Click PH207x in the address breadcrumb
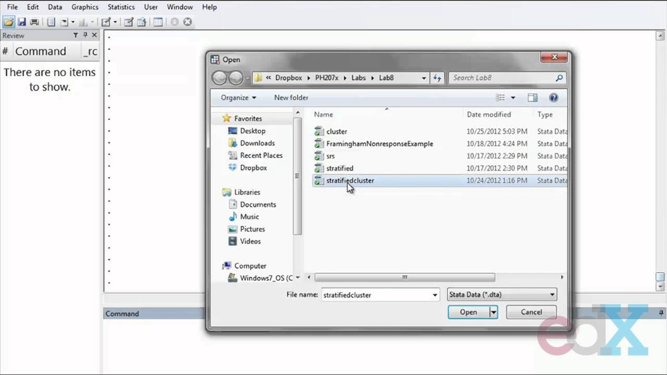This screenshot has width=667, height=375. pyautogui.click(x=327, y=78)
